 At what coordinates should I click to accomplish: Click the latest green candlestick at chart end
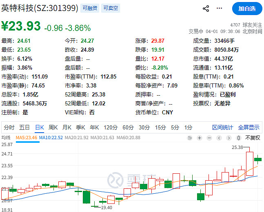pos(258,160)
